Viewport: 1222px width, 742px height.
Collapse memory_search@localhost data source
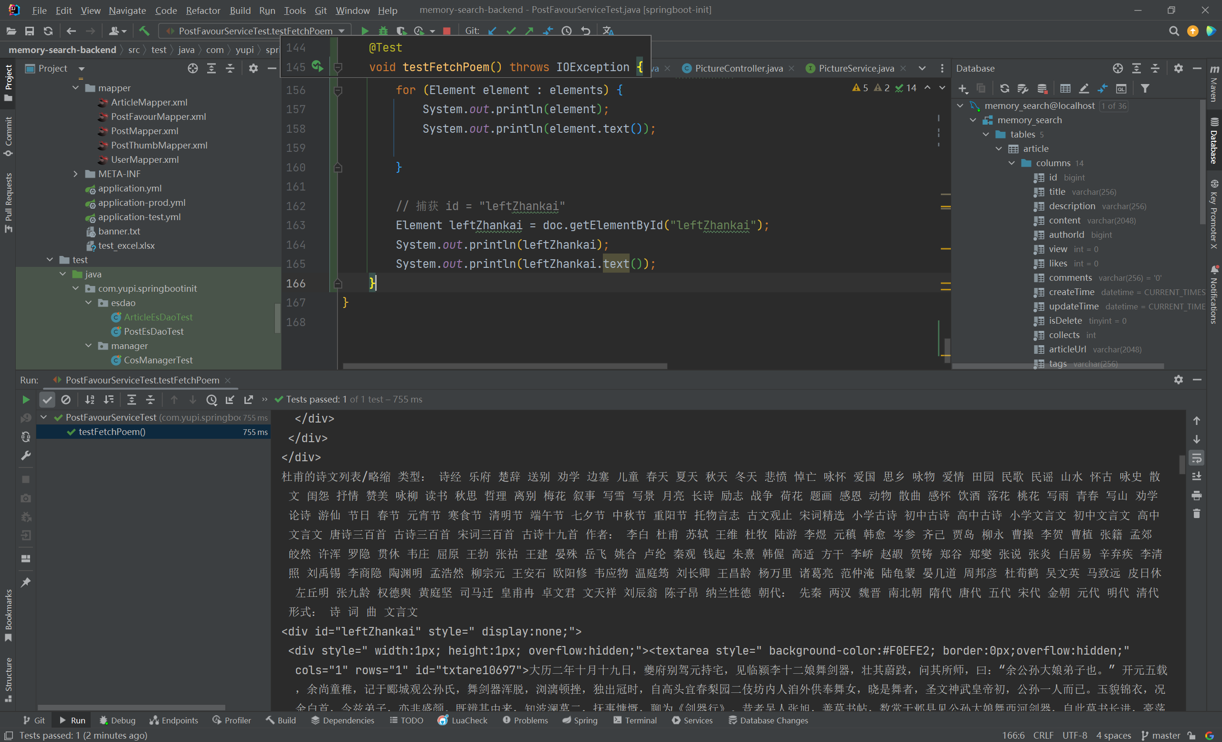tap(960, 106)
